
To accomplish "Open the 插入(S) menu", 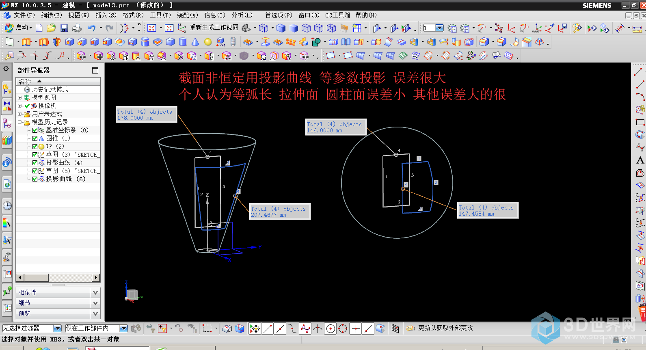I will [106, 15].
